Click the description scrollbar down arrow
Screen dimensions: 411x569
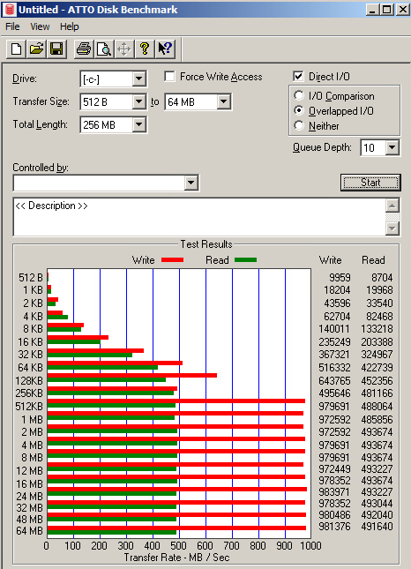coord(392,228)
